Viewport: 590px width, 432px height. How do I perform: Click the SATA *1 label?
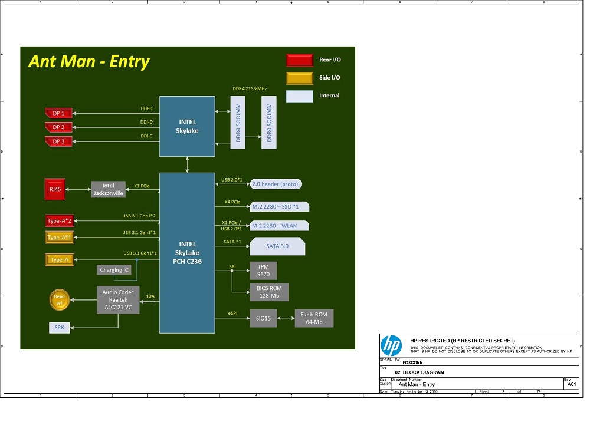(232, 242)
